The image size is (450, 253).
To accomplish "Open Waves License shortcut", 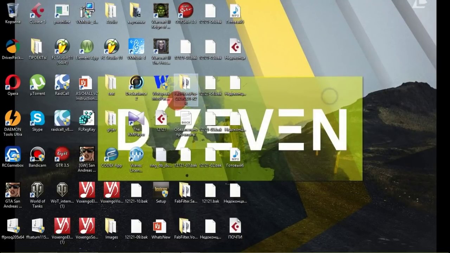I will [x=136, y=159].
